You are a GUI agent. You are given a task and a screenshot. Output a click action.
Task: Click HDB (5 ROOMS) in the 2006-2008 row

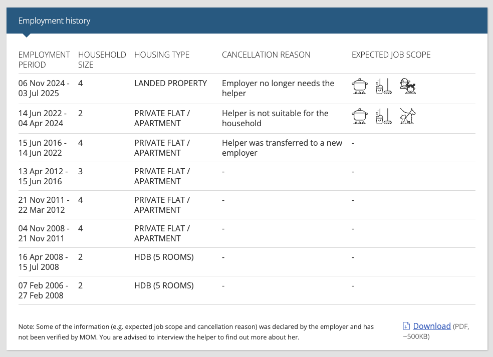164,286
